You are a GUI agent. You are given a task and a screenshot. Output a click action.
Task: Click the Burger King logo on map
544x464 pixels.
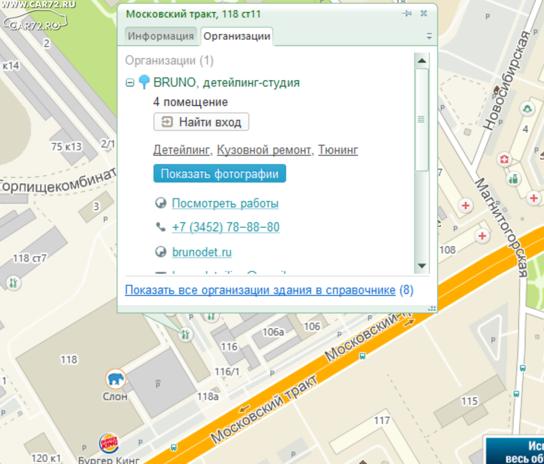point(109,443)
